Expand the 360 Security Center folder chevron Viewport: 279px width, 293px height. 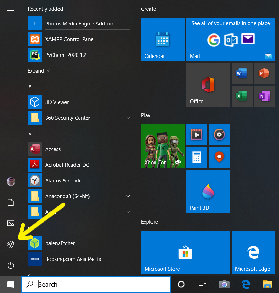tap(128, 118)
